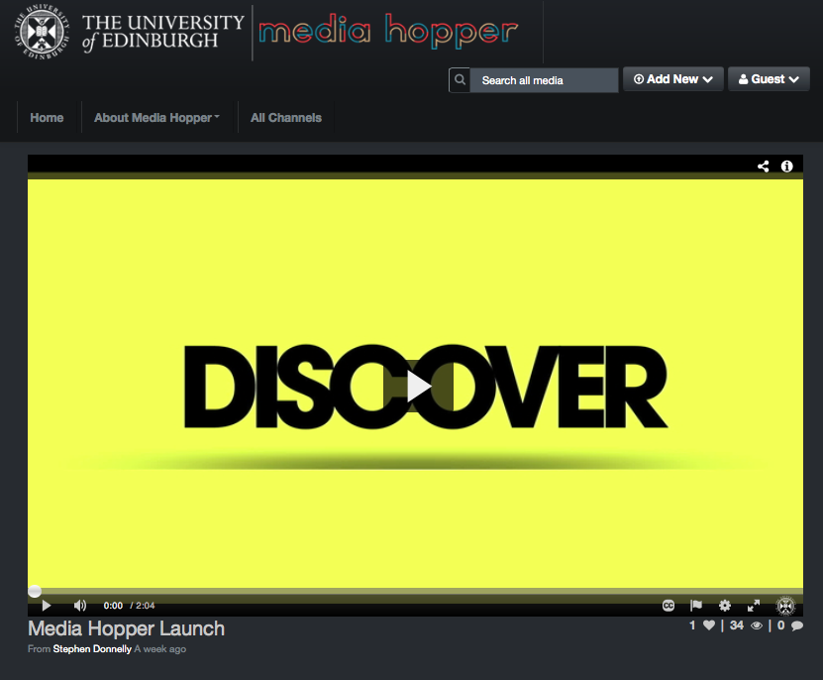823x680 pixels.
Task: Go to the Home menu item
Action: click(x=47, y=118)
